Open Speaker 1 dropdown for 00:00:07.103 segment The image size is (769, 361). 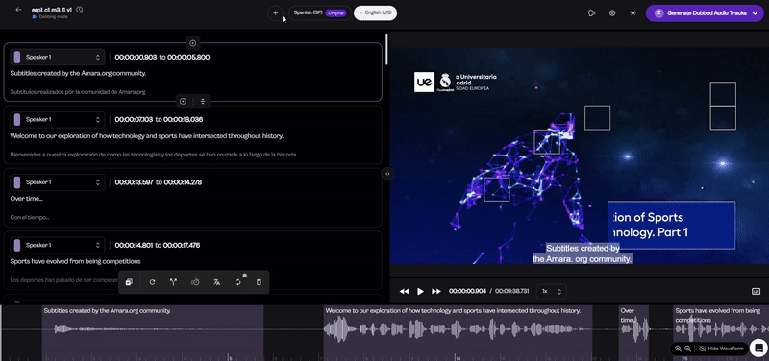58,119
